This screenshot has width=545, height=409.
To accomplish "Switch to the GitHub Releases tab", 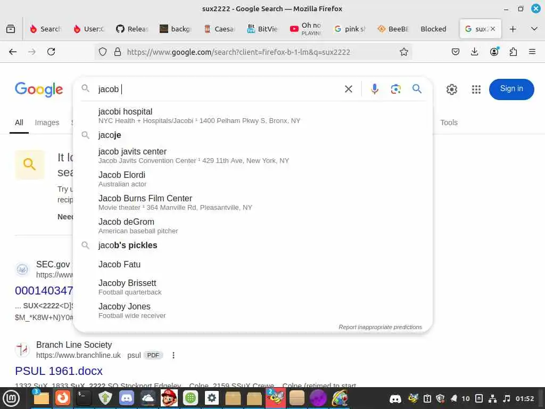I will pyautogui.click(x=133, y=29).
